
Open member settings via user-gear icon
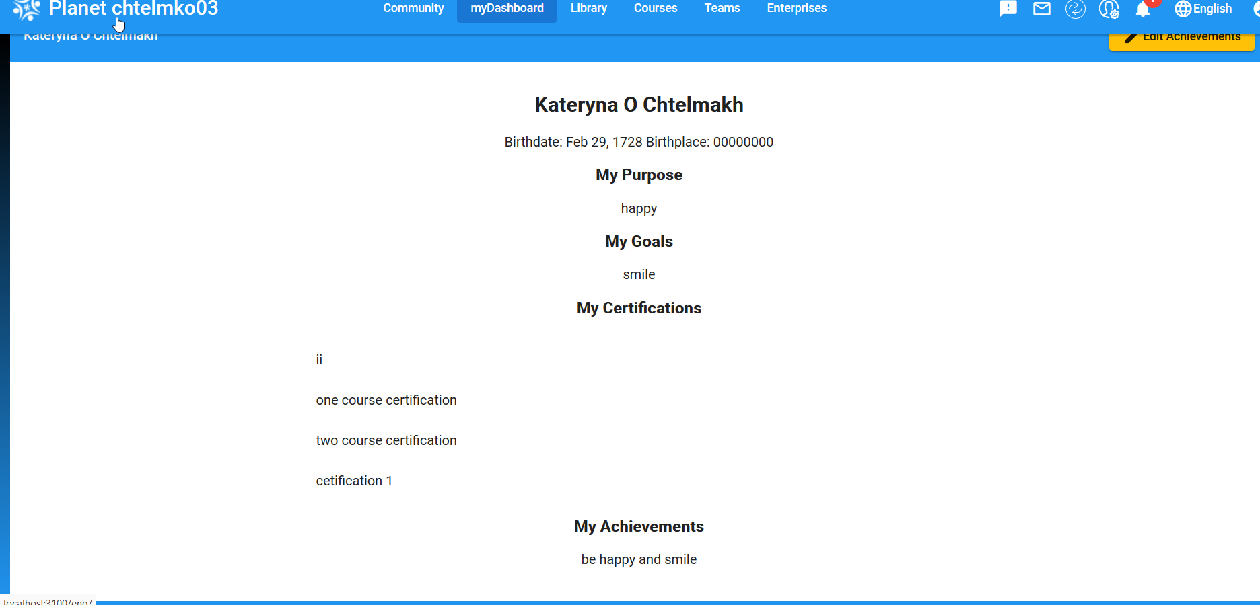(x=1109, y=9)
